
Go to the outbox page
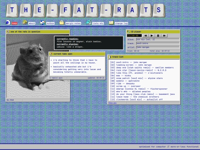pos(50,23)
